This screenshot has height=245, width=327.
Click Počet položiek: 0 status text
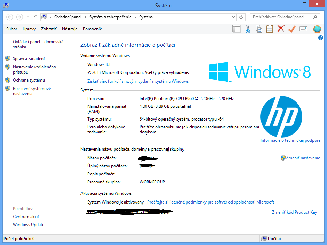pos(19,238)
